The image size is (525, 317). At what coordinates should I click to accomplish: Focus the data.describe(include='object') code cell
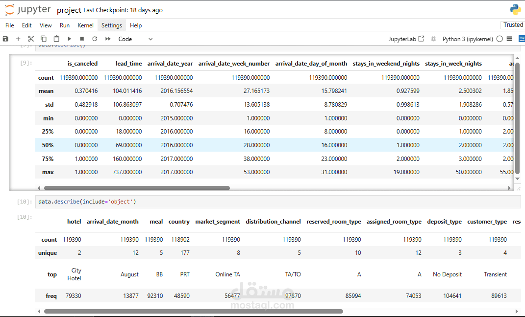click(278, 202)
